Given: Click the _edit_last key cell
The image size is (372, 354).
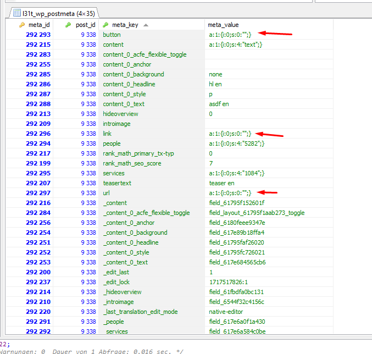Looking at the screenshot, I should coord(152,272).
